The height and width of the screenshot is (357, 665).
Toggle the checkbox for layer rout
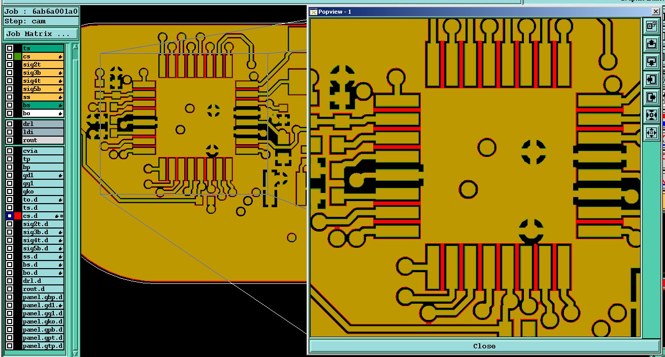point(10,140)
